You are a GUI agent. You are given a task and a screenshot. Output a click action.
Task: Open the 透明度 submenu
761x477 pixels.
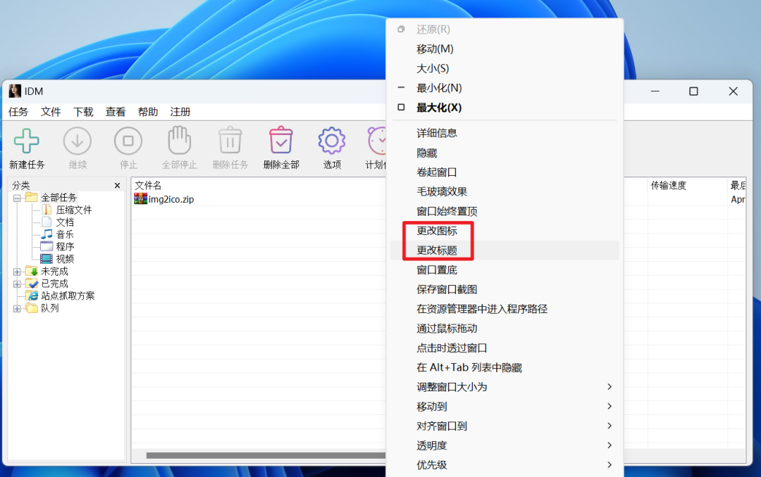pyautogui.click(x=505, y=445)
